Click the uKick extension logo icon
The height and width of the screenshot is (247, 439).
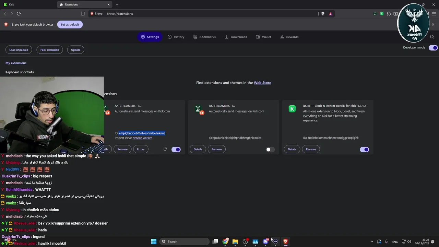click(x=292, y=109)
